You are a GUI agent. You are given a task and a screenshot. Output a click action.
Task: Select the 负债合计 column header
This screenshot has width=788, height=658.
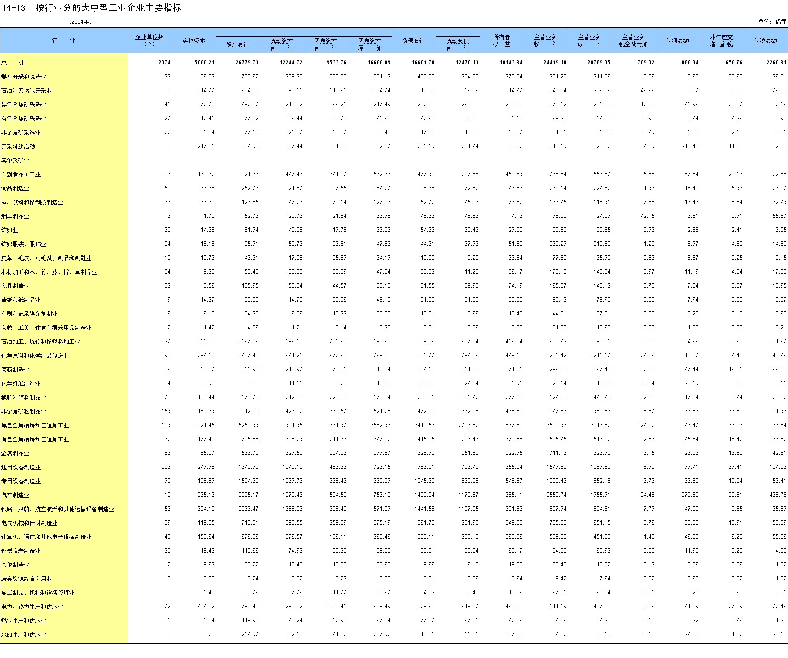[413, 41]
